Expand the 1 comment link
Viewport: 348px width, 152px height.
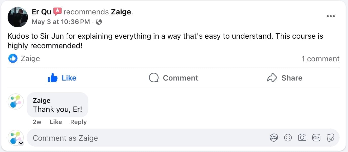[x=320, y=59]
